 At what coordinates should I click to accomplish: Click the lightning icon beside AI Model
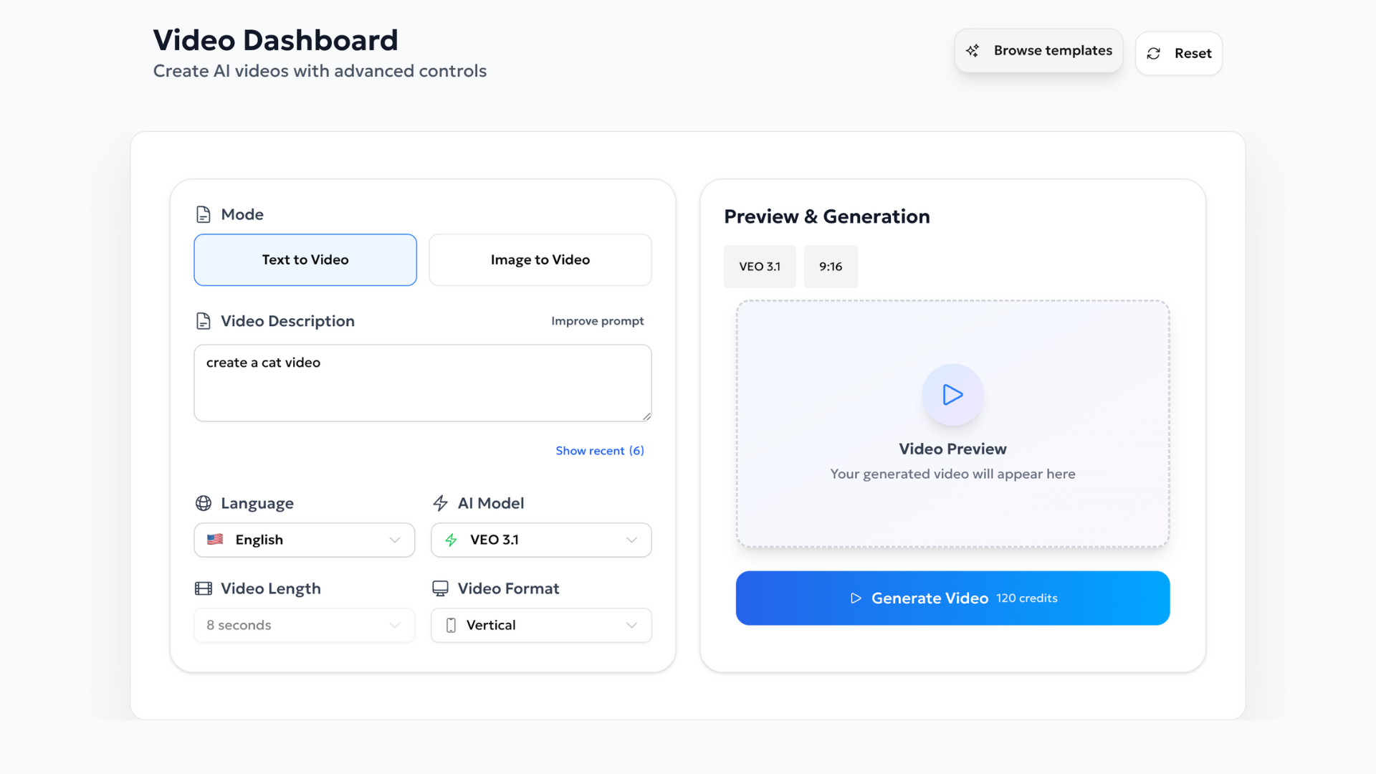[x=440, y=503]
